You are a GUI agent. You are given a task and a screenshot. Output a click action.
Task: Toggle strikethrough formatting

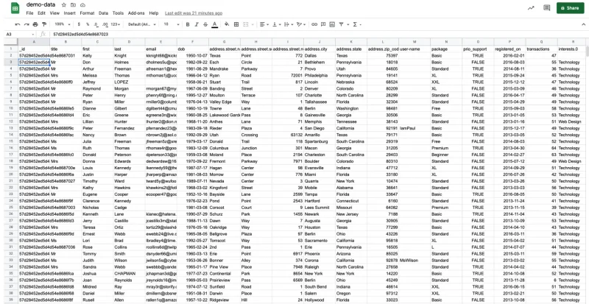205,24
